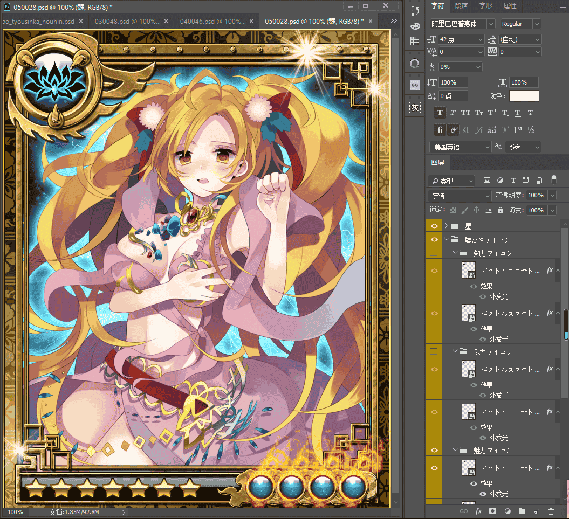Switch to the 段落 panel tab

click(461, 6)
